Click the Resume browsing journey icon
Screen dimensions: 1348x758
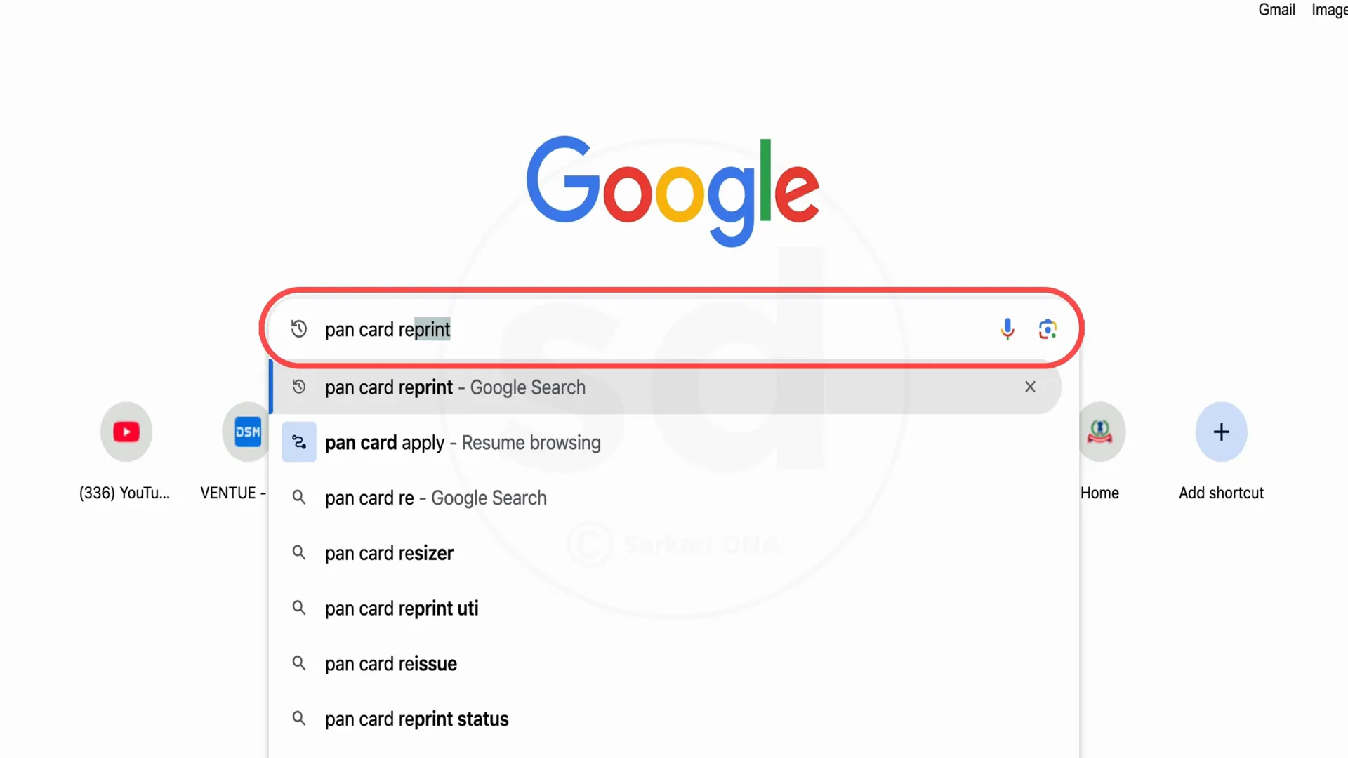(x=299, y=442)
